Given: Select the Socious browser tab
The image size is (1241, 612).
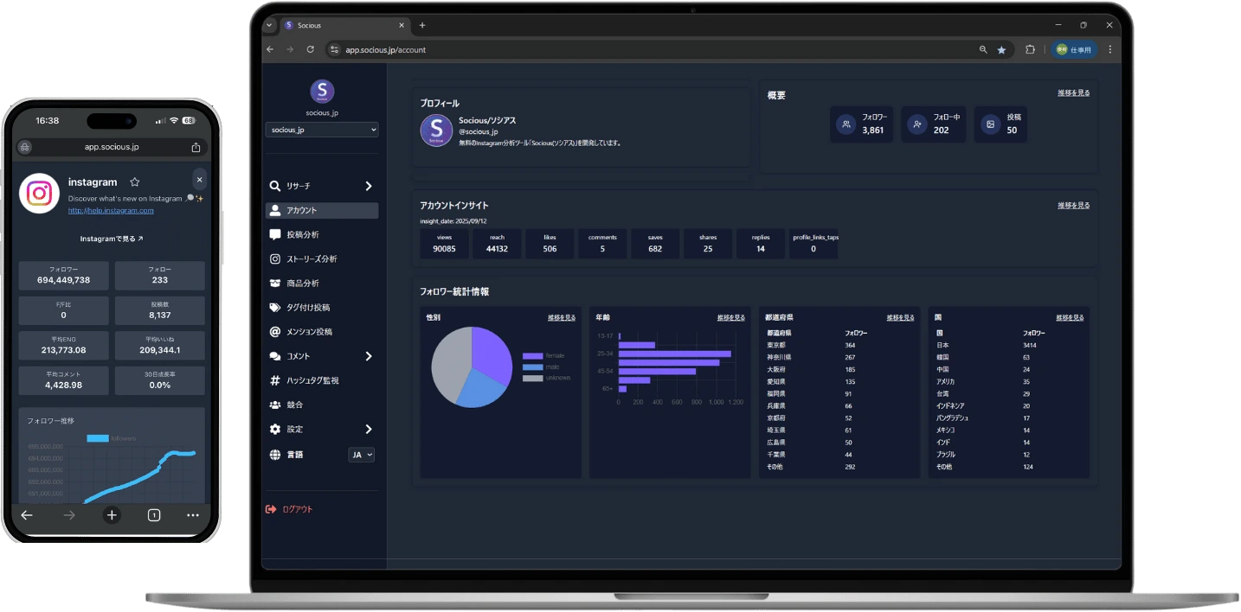Looking at the screenshot, I should click(342, 25).
